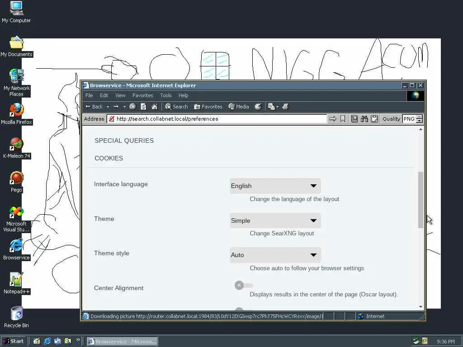
Task: Open the Search toolbar button
Action: coord(177,107)
